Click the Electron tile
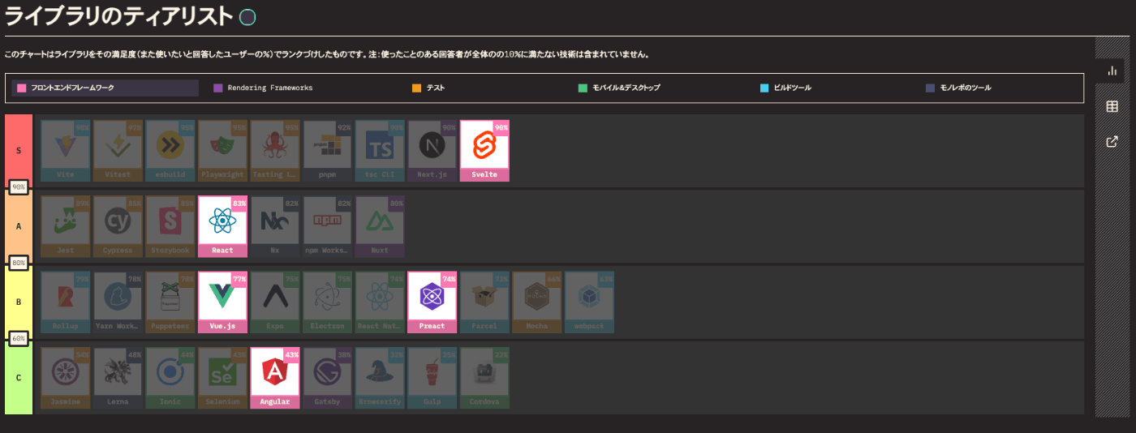This screenshot has width=1136, height=433. tap(328, 302)
